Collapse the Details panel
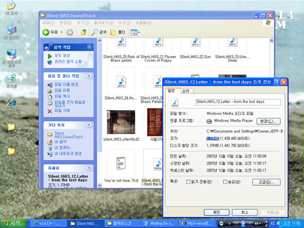This screenshot has width=304, height=228. (90, 168)
